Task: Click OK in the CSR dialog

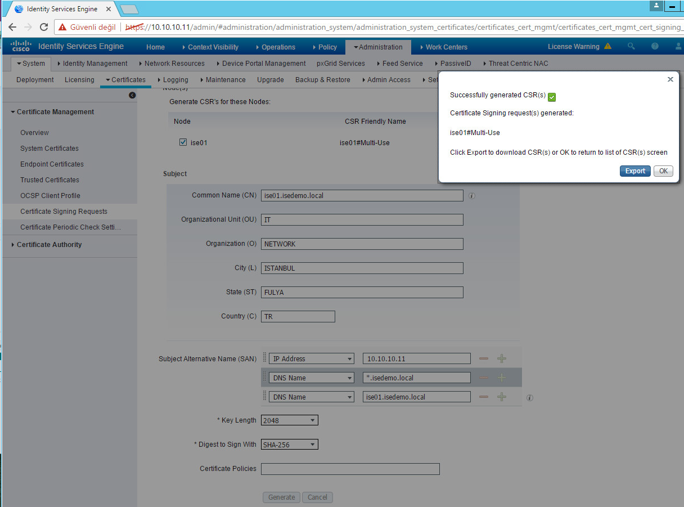Action: pyautogui.click(x=663, y=171)
